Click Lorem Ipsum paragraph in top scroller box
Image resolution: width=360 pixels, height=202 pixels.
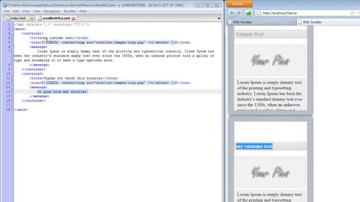click(x=270, y=95)
